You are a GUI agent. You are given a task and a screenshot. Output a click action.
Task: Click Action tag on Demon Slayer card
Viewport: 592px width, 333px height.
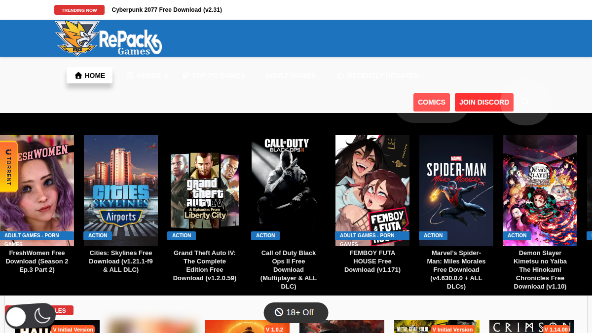coord(517,236)
